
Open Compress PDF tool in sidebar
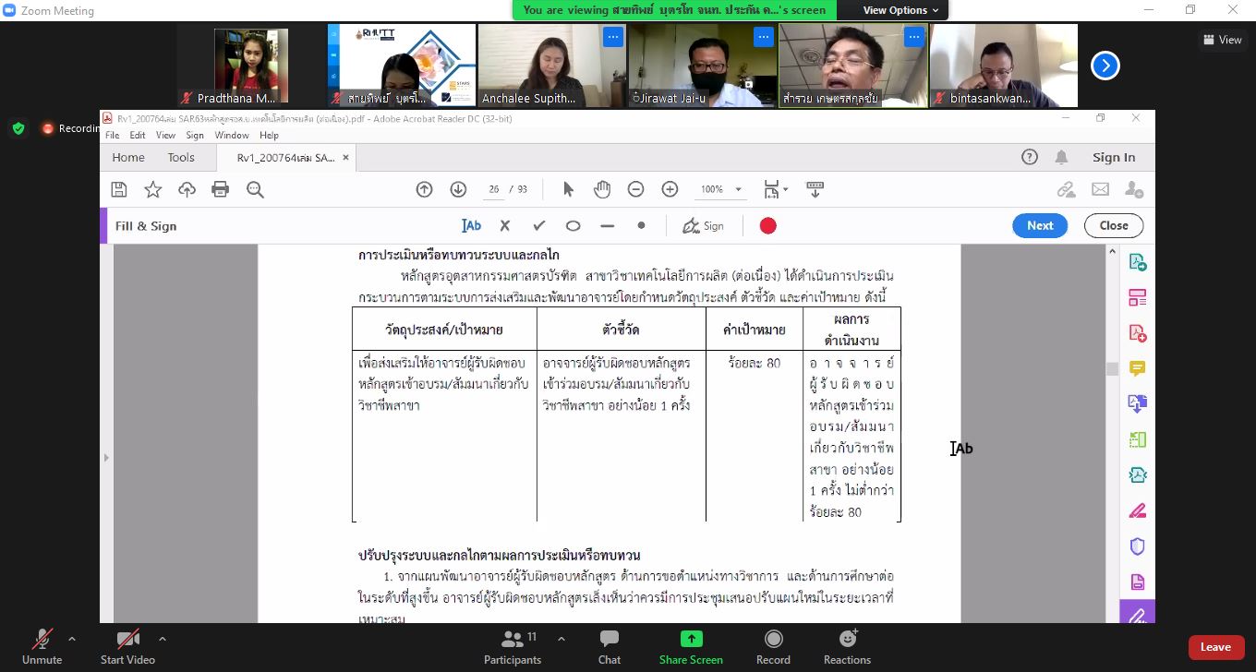coord(1138,475)
